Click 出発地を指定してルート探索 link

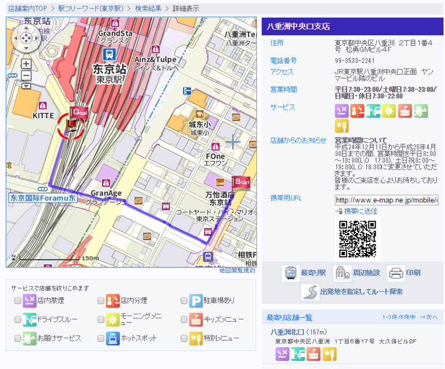pyautogui.click(x=361, y=292)
